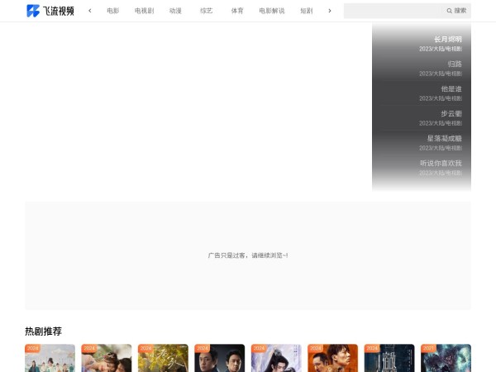The width and height of the screenshot is (496, 372).
Task: Select 步云衢 in the featured list
Action: pyautogui.click(x=451, y=114)
